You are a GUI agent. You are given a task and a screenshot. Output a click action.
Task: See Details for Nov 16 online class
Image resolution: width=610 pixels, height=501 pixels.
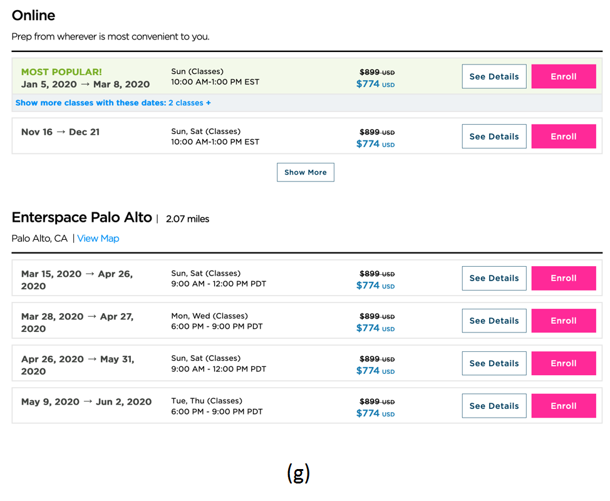pyautogui.click(x=494, y=137)
